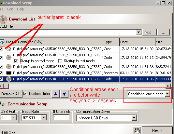This screenshot has height=134, width=174.
Task: Toggle Starup in normal mode checkbox
Action: pos(16,61)
